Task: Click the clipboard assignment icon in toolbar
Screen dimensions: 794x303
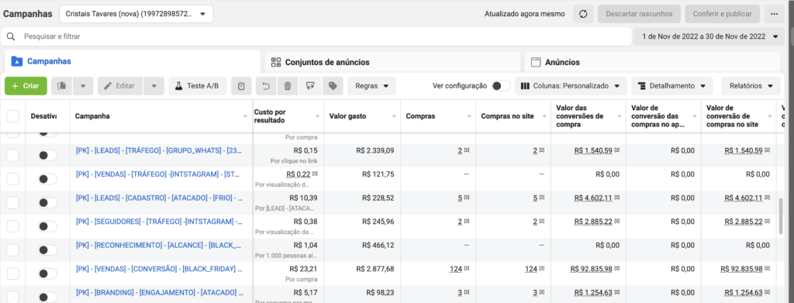Action: [x=241, y=86]
